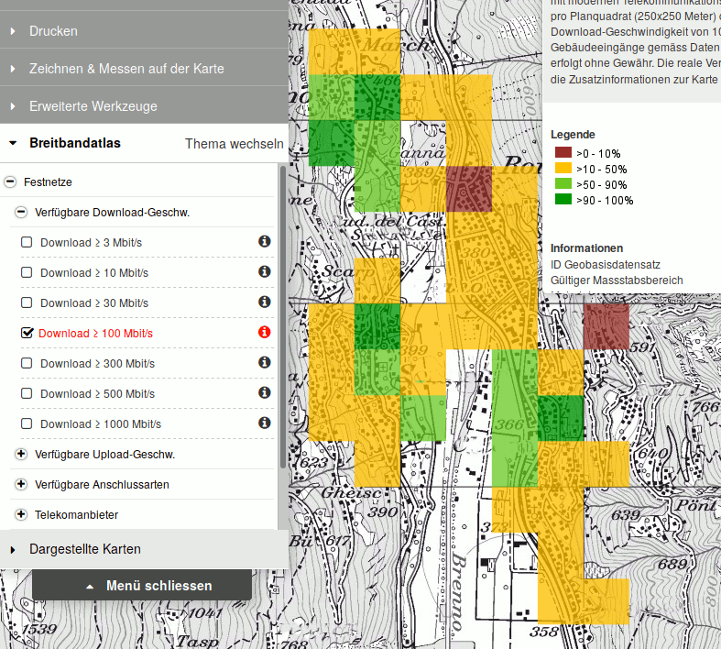Enable Download ≥ 30 Mbit/s checkbox

coord(27,302)
